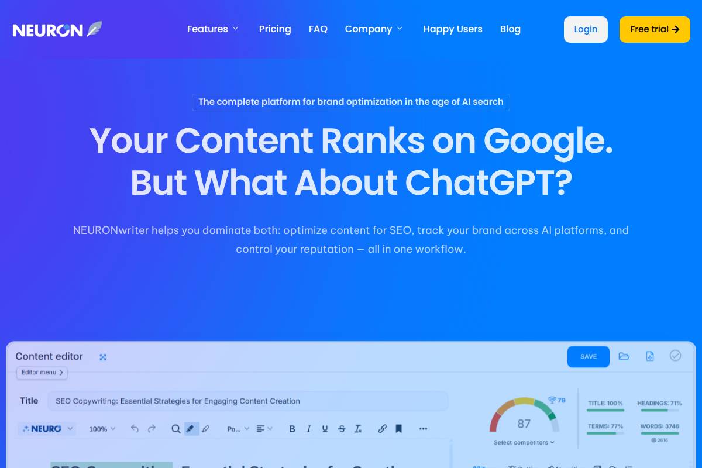
Task: Click the insert link icon in editor toolbar
Action: (382, 429)
